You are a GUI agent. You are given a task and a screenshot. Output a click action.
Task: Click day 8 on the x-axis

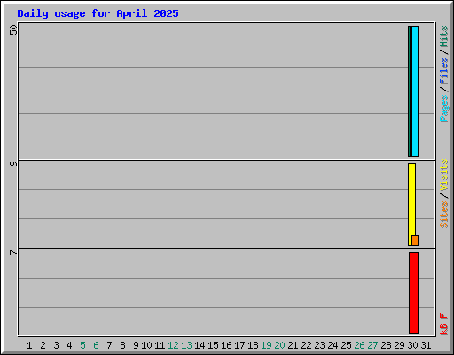click(122, 345)
